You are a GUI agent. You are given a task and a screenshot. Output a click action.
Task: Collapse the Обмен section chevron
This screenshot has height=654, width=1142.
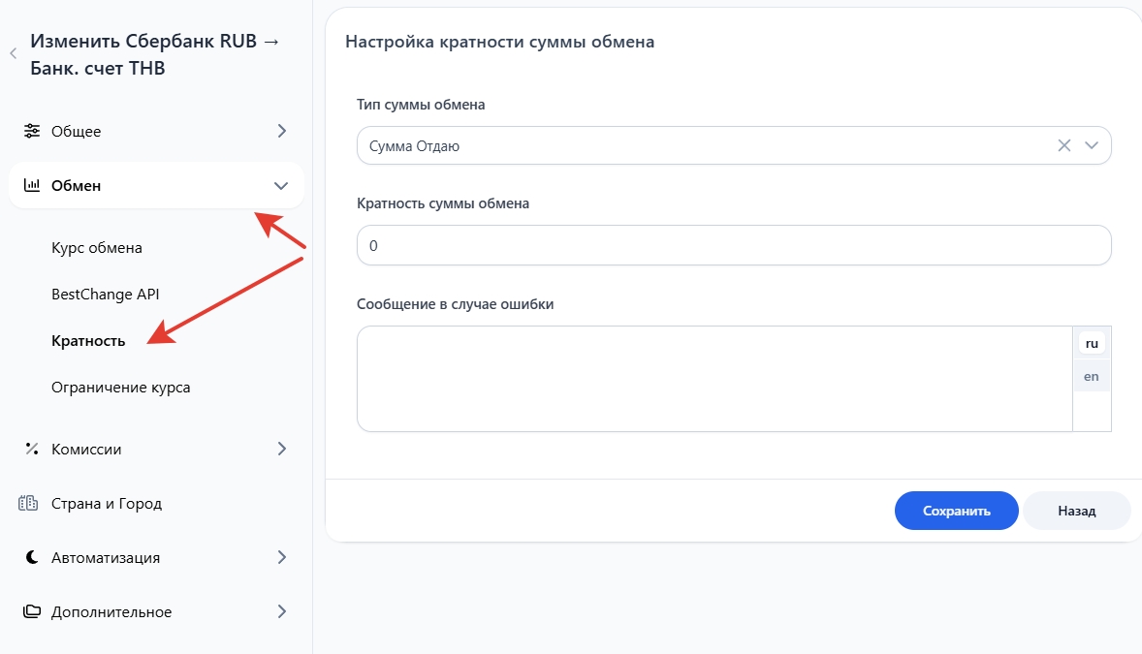click(281, 185)
